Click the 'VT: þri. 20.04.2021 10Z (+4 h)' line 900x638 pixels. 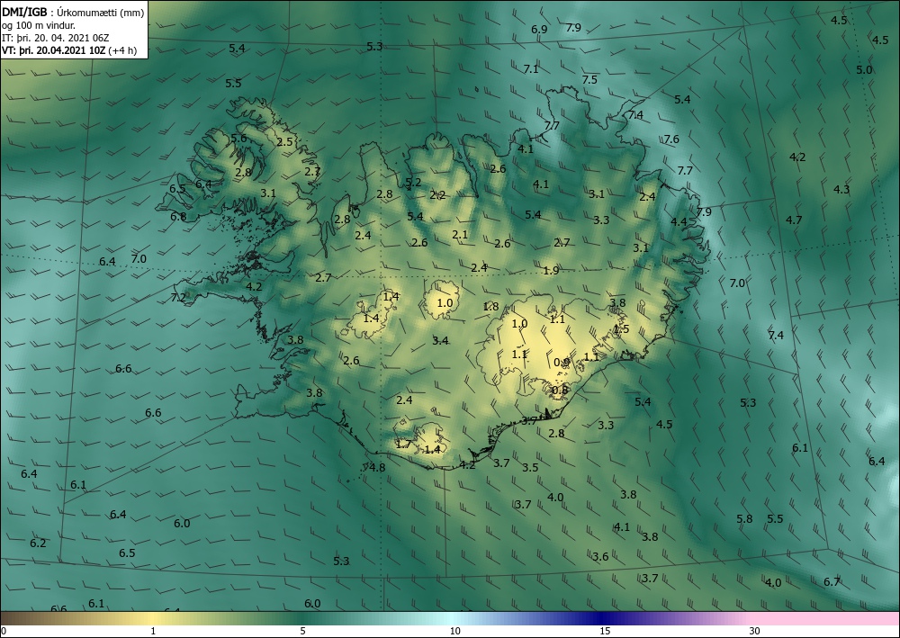69,50
